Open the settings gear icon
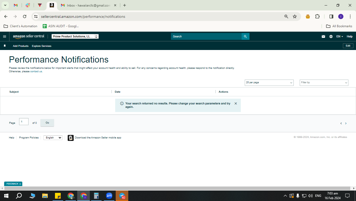 tap(331, 36)
